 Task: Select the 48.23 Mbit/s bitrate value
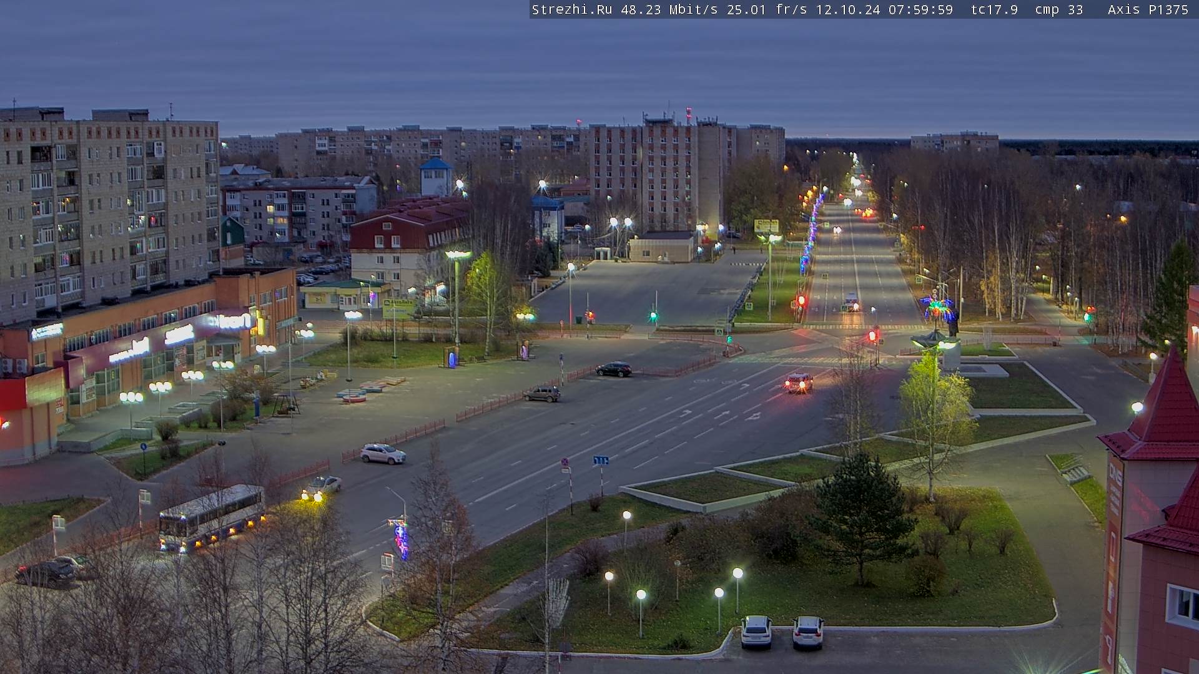[669, 9]
